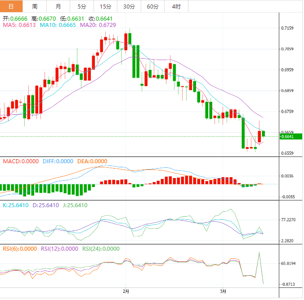Open the 月 monthly timeframe tab
This screenshot has height=300, width=304.
tap(58, 6)
